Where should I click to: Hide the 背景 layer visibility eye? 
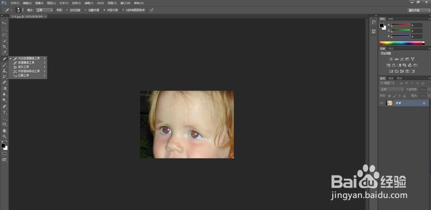(x=381, y=103)
